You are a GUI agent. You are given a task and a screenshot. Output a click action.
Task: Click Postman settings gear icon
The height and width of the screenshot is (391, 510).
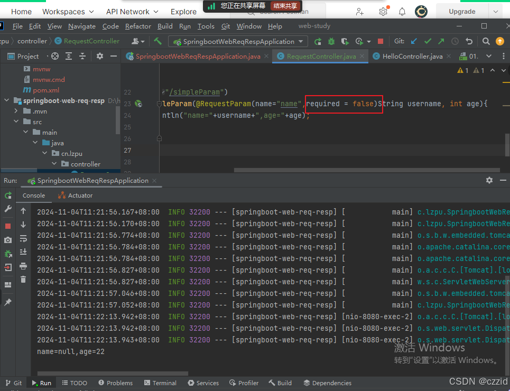[384, 12]
